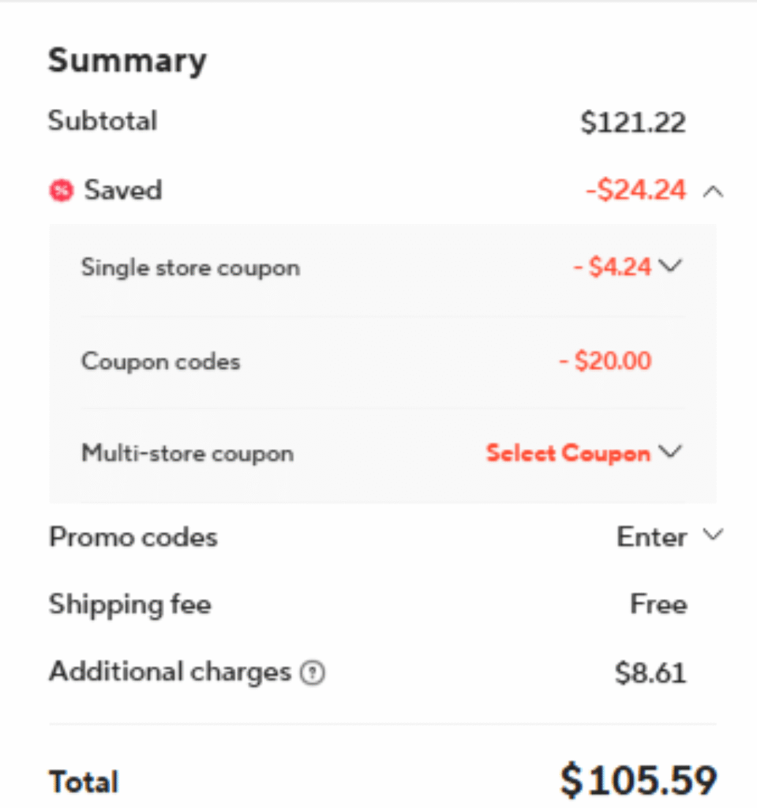Click the Saved label text
This screenshot has height=808, width=757.
[x=123, y=190]
